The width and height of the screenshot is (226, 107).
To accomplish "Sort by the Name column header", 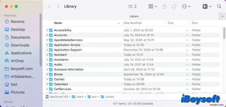I will (x=58, y=23).
